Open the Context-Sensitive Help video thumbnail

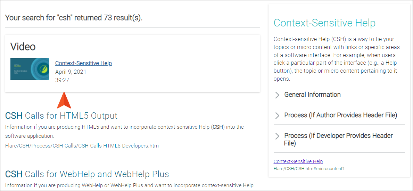pos(30,69)
